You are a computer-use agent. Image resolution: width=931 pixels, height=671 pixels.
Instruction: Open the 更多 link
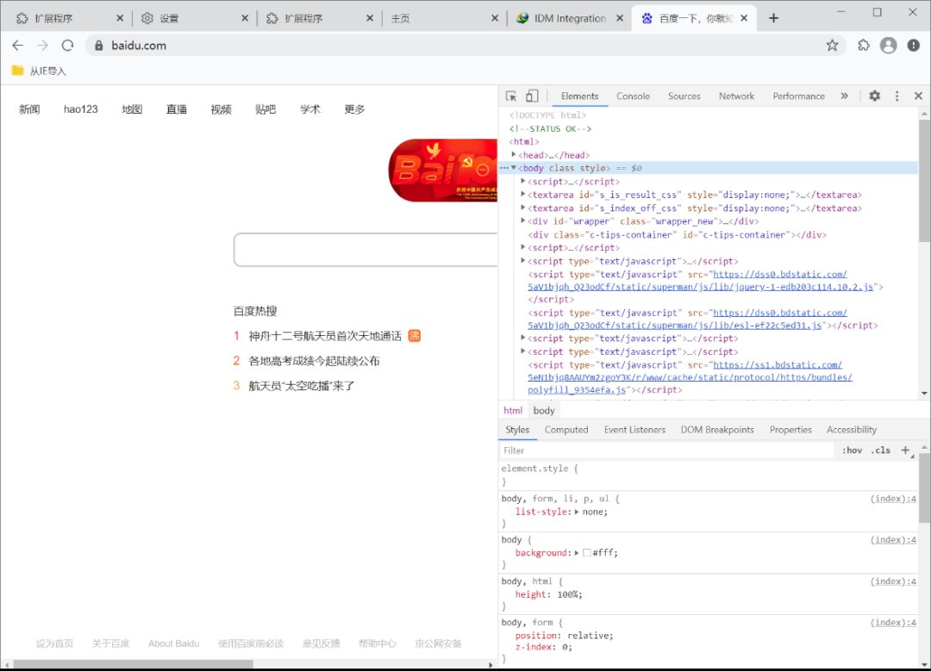354,109
